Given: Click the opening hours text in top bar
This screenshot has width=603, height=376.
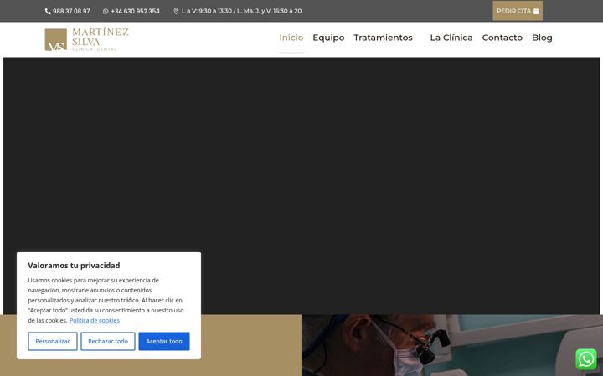Looking at the screenshot, I should pyautogui.click(x=241, y=11).
